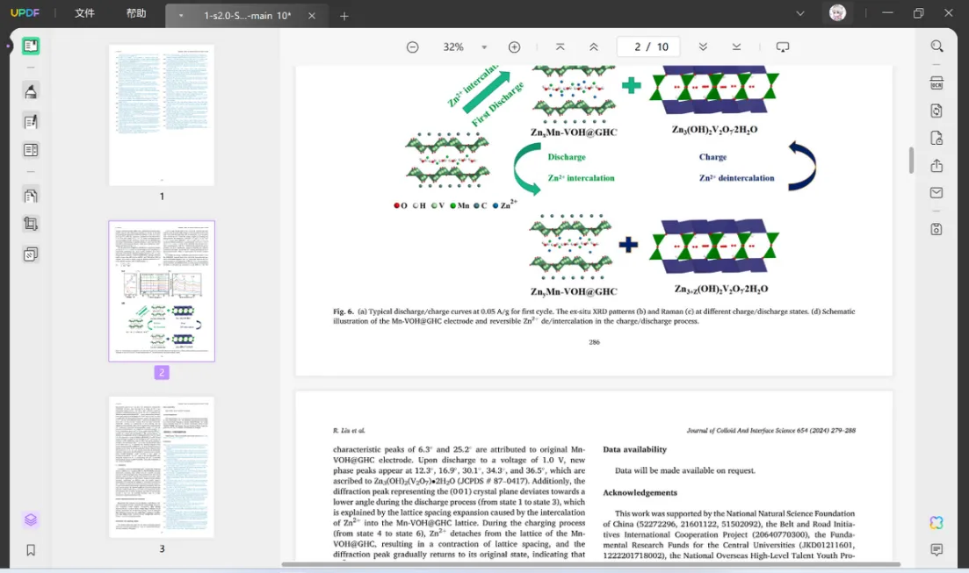Select the page 1 thumbnail
This screenshot has height=573, width=969.
coord(162,115)
